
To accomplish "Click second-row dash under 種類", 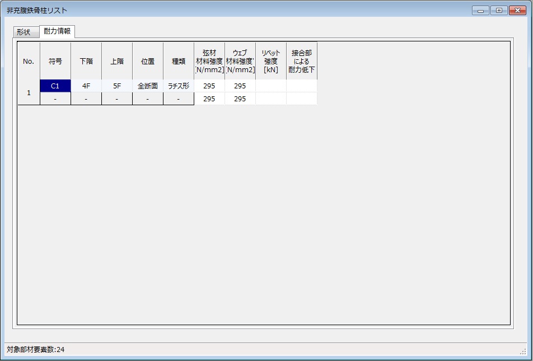I will click(x=179, y=99).
